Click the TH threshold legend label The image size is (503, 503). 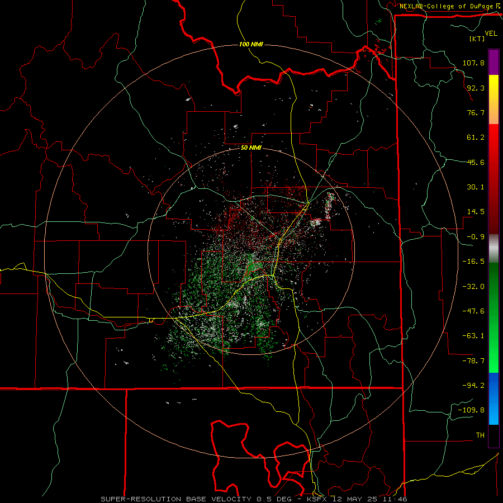480,435
